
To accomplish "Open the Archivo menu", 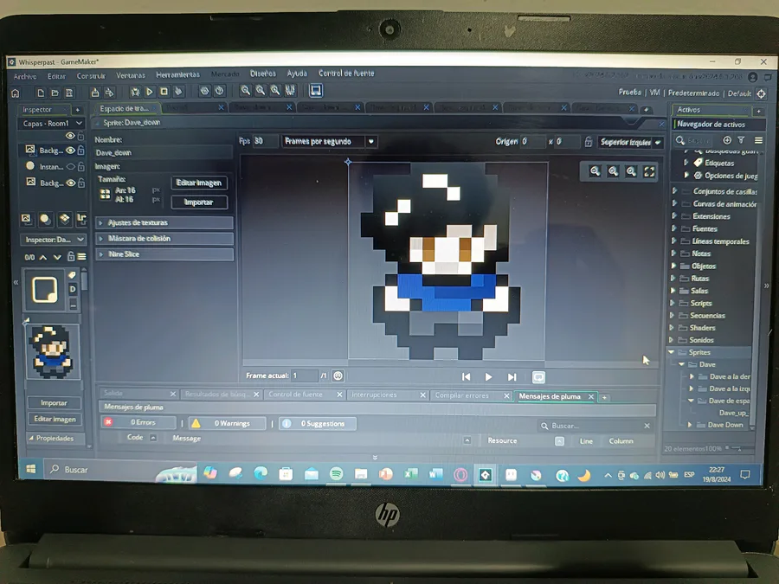I will (25, 76).
